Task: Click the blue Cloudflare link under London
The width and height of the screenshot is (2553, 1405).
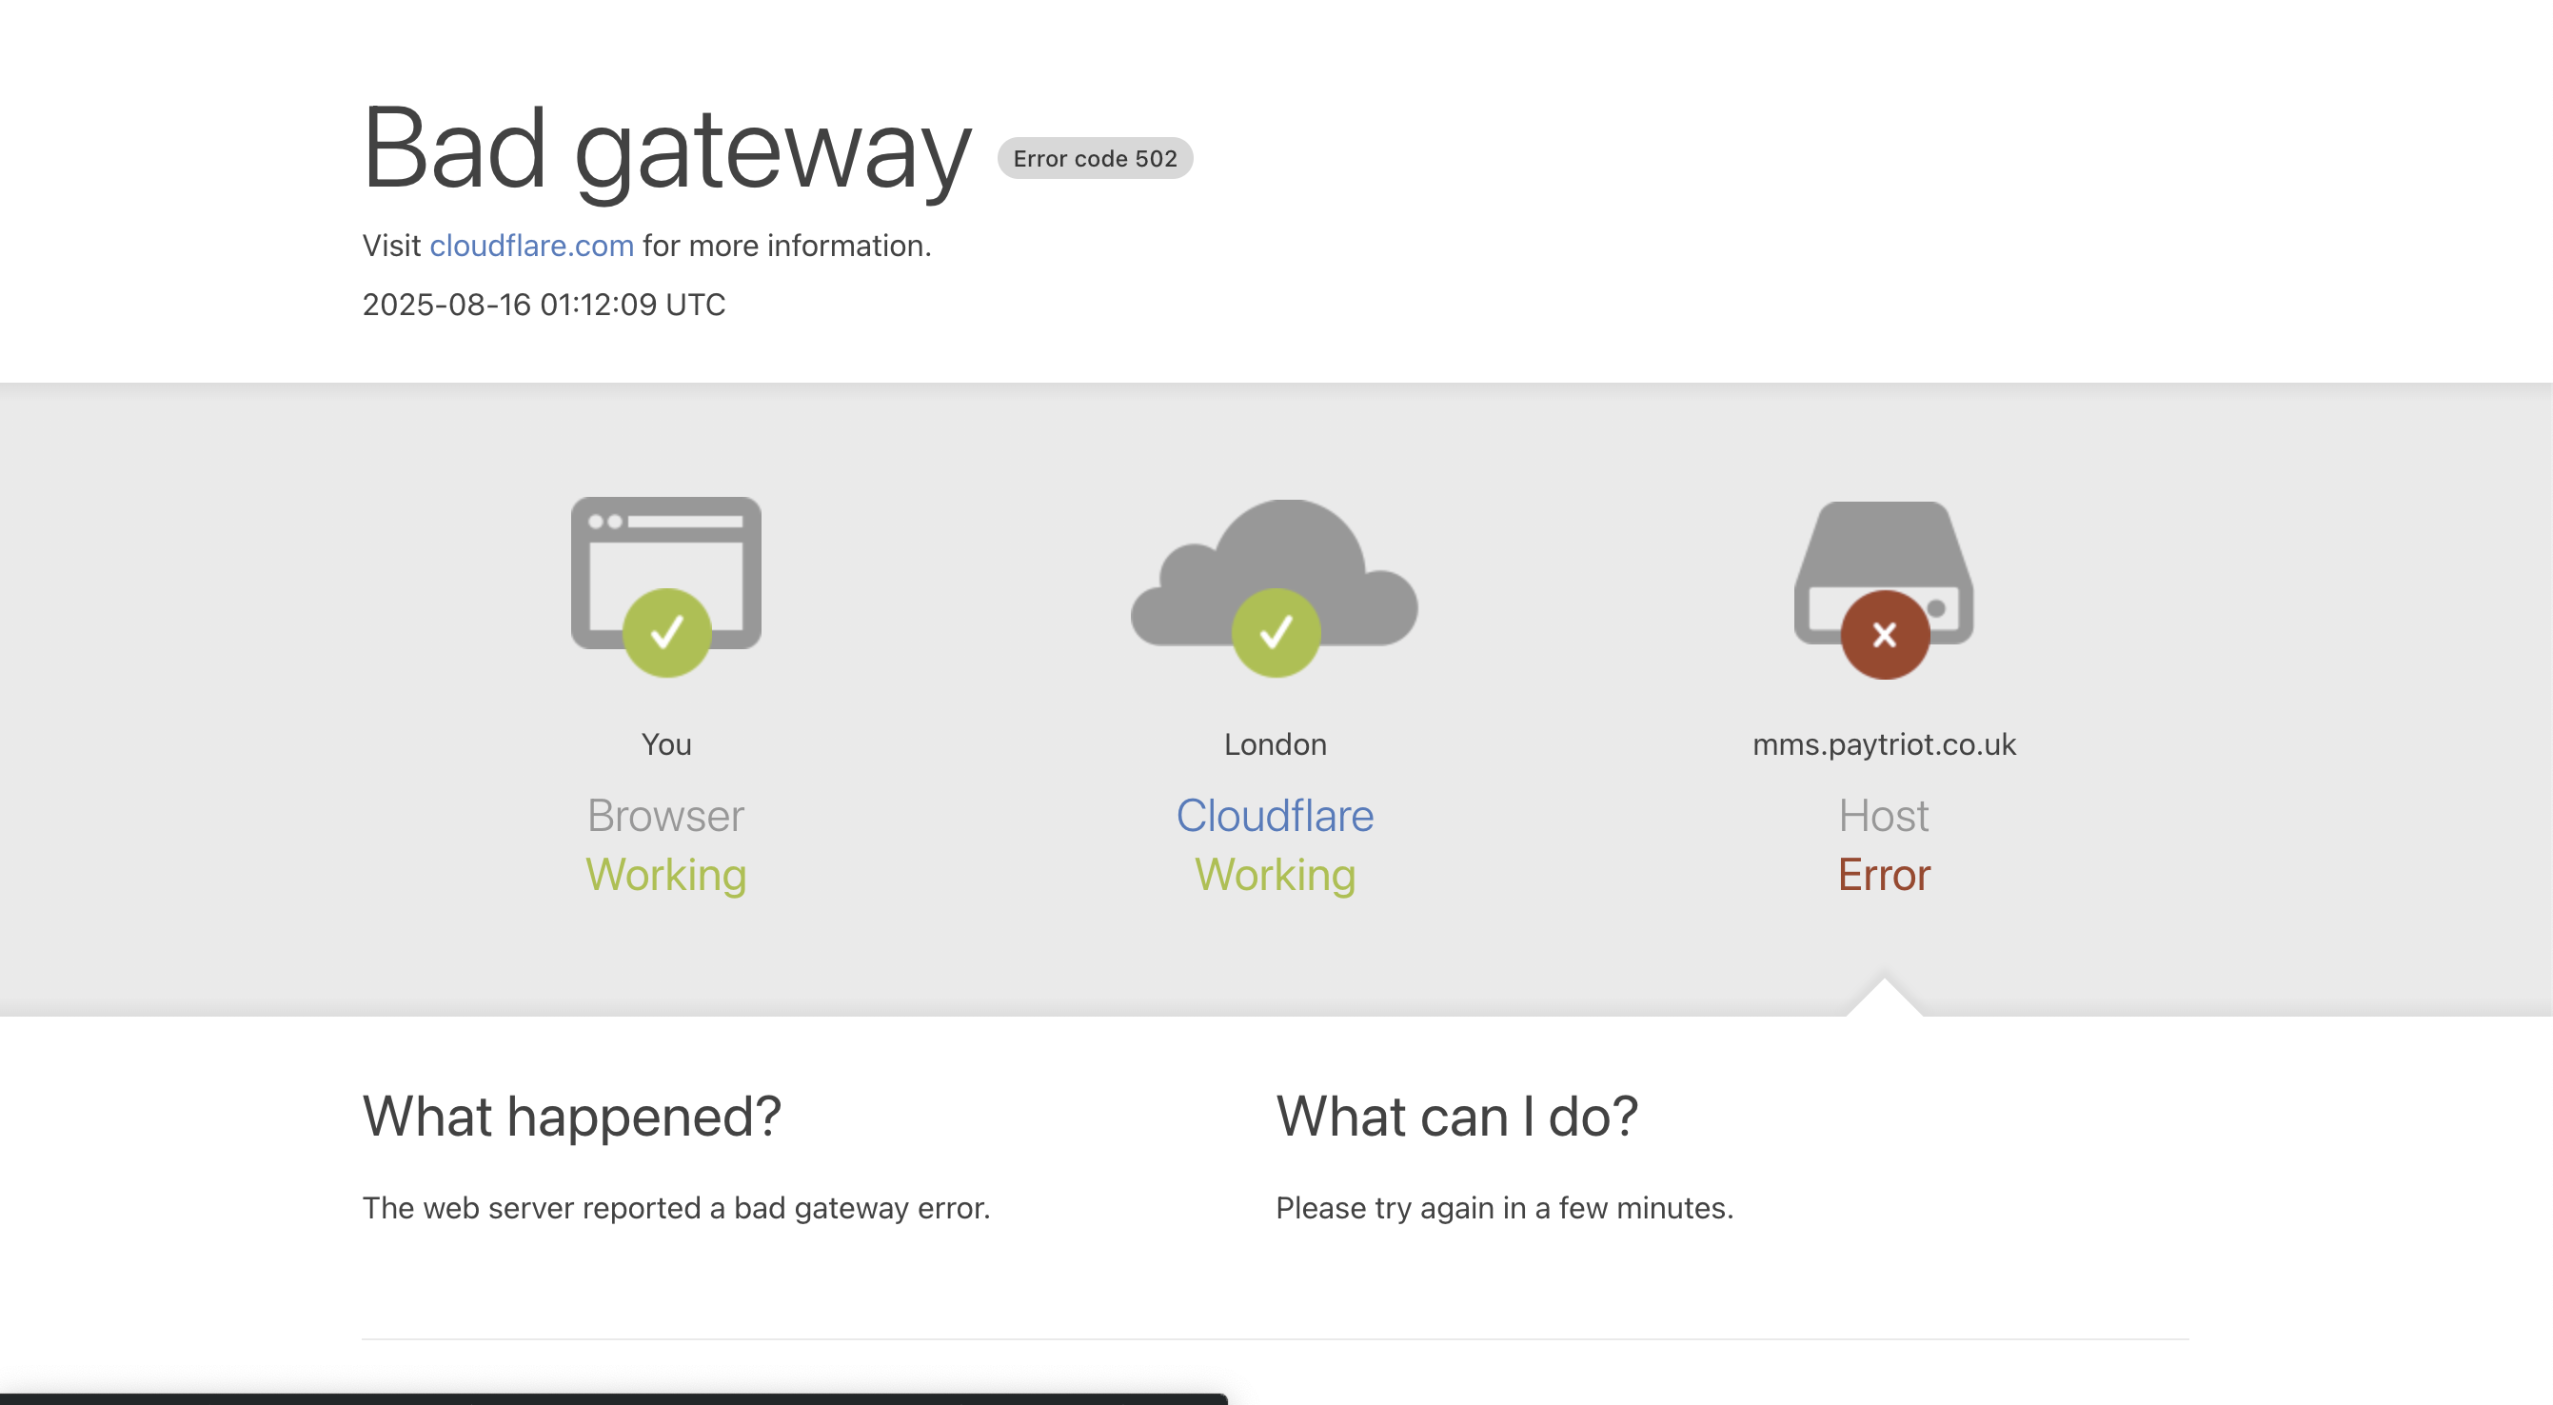Action: click(x=1275, y=816)
